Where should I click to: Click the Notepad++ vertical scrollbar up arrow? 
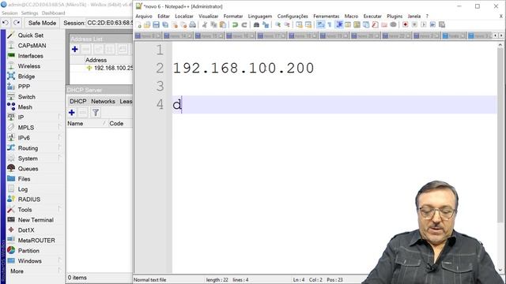click(500, 45)
